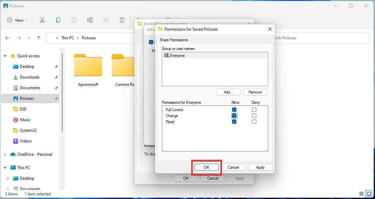Screen dimensions: 375x199
Task: Check Deny for Change permission
Action: click(x=254, y=116)
